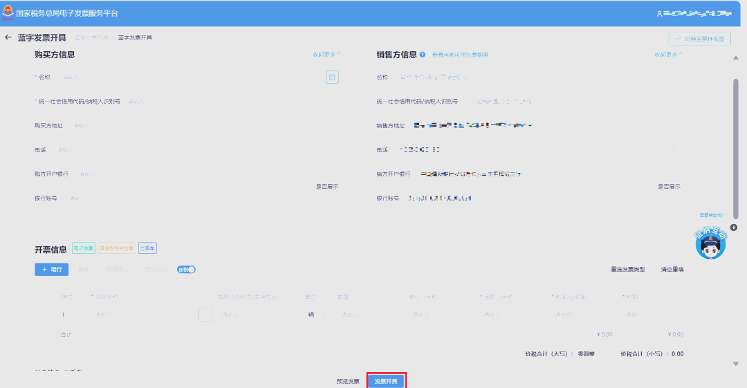
Task: Open the seller 电话 dropdown arrow
Action: tap(674, 149)
